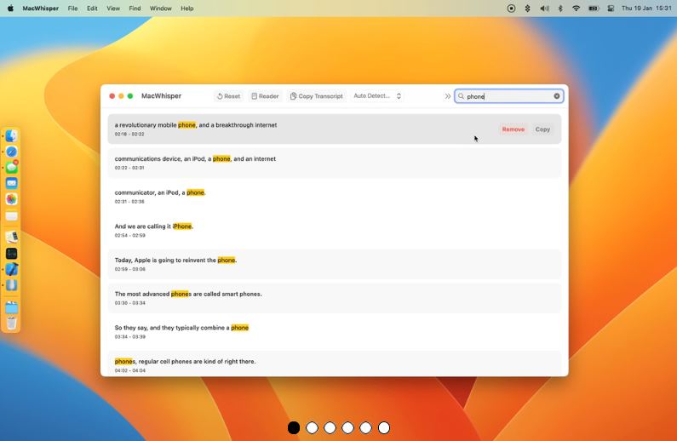Screen dimensions: 677x441
Task: Click the battery status icon
Action: click(x=594, y=9)
